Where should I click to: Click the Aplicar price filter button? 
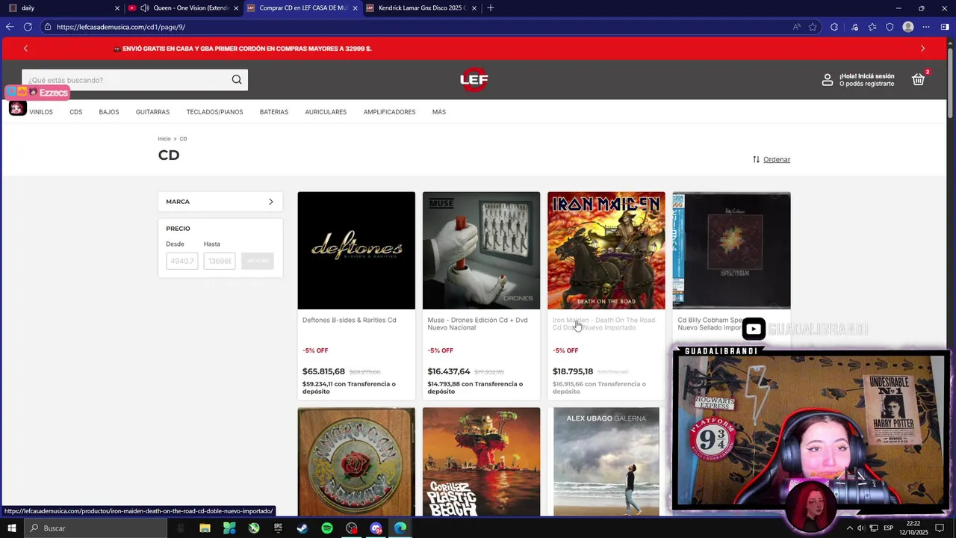[258, 261]
